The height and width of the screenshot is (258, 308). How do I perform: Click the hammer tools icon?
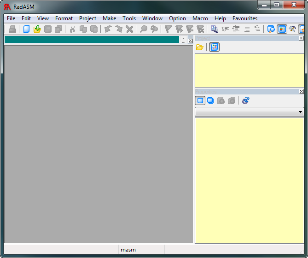[292, 29]
